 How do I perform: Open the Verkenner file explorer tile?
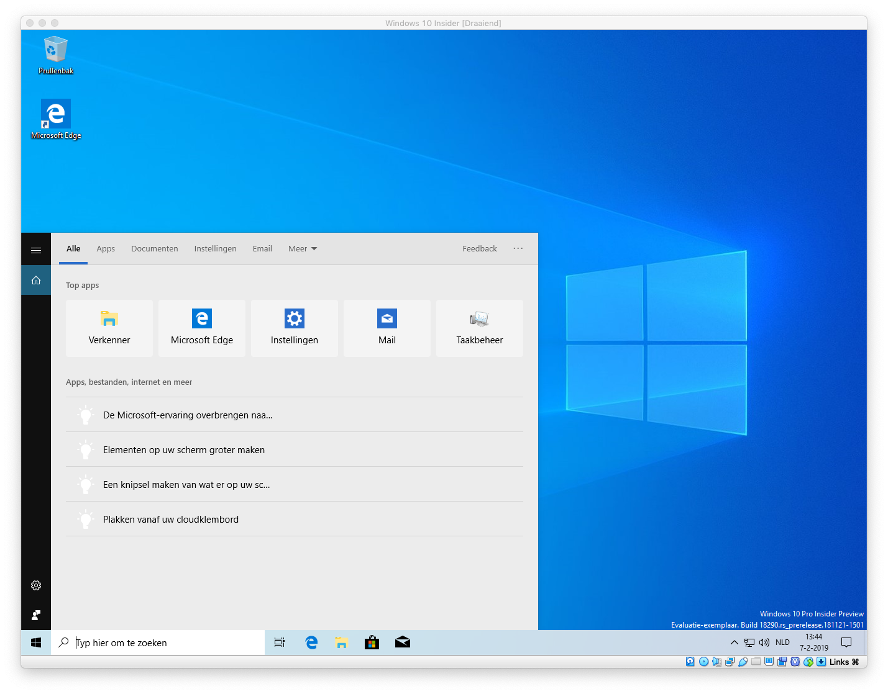pos(109,328)
